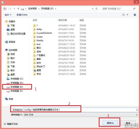Select the 兼职 folder icon
This screenshot has width=140, height=129.
[x=34, y=59]
